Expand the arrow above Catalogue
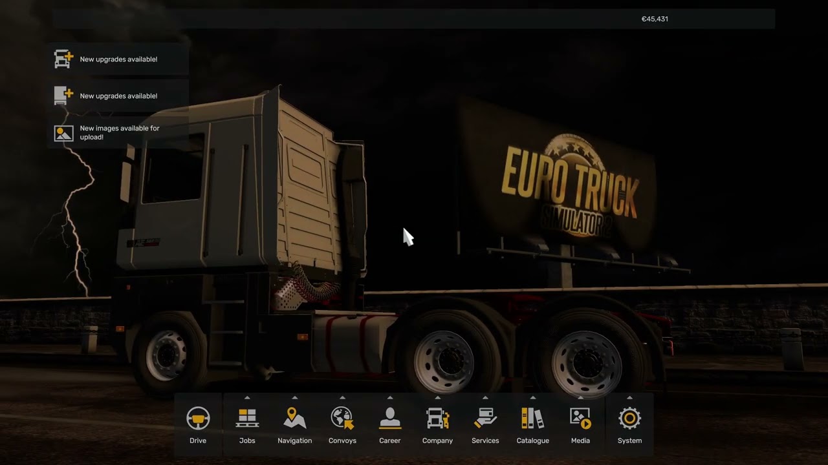The width and height of the screenshot is (828, 465). pos(533,398)
